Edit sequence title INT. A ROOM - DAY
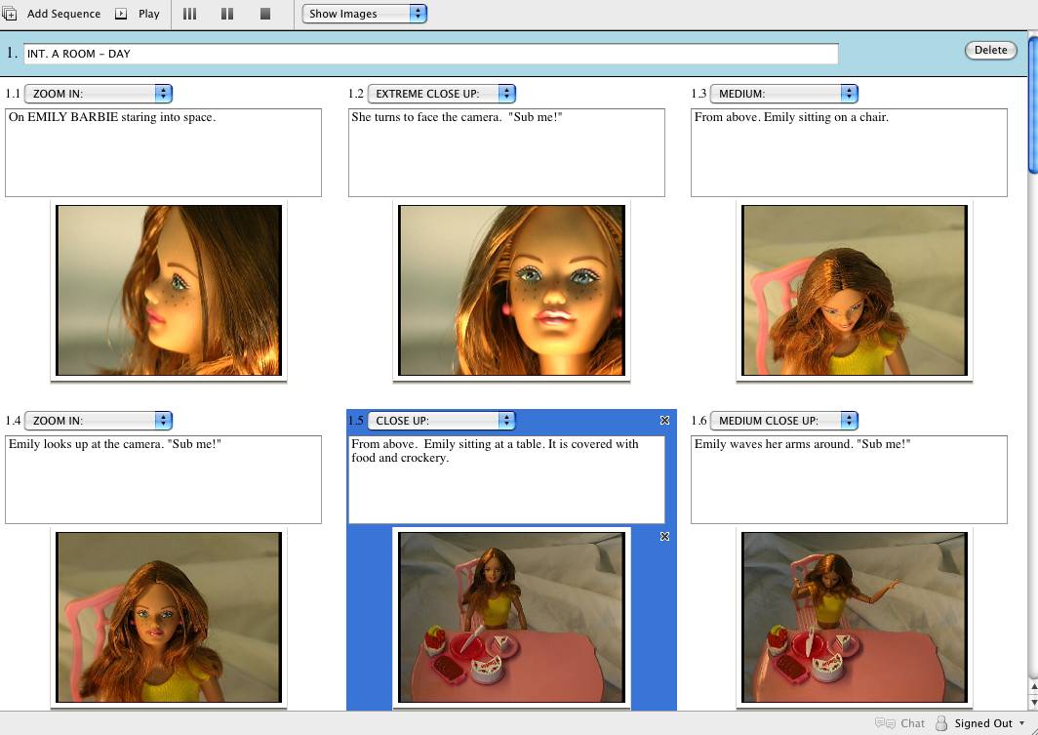The image size is (1038, 735). click(431, 54)
